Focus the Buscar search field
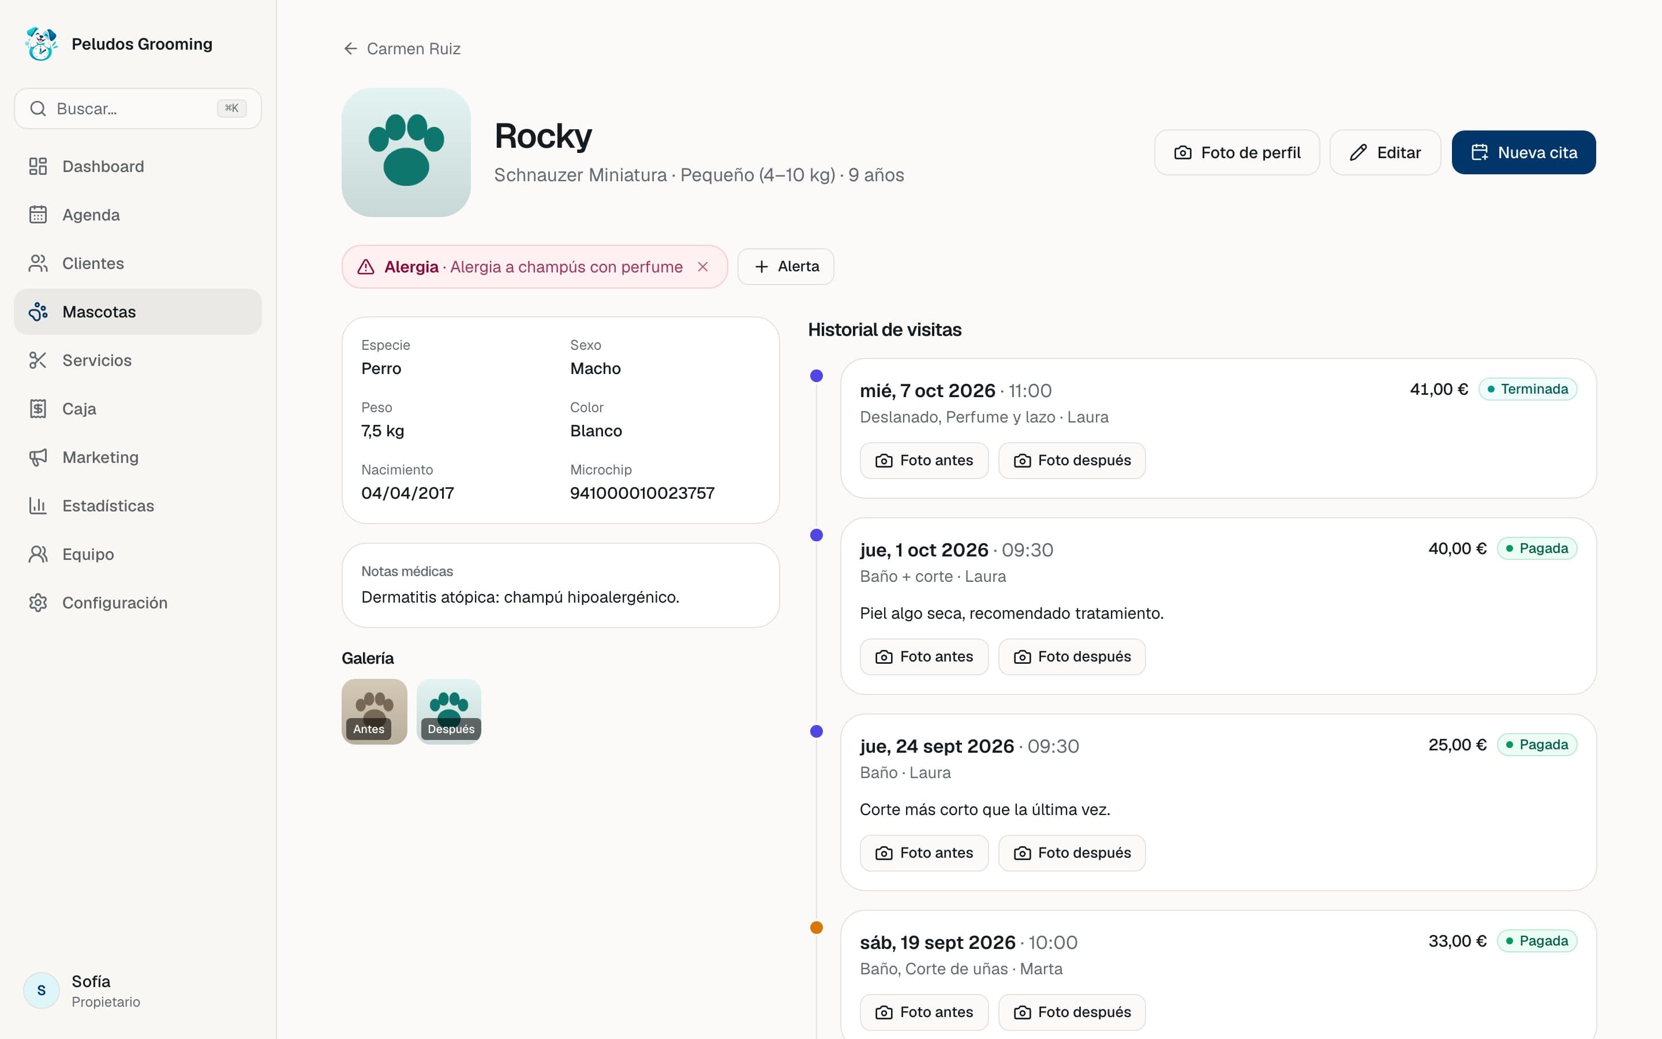 [x=137, y=109]
